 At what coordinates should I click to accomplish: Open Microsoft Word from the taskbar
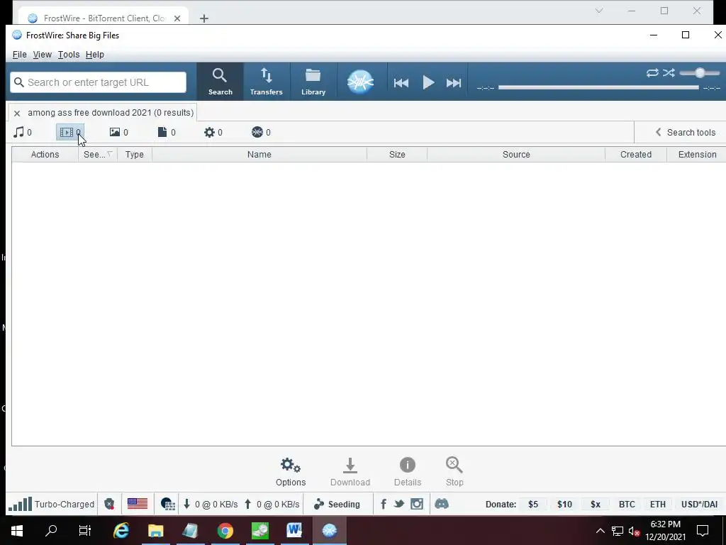tap(294, 530)
